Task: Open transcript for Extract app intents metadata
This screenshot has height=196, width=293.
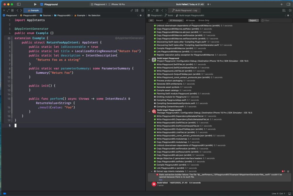Action: [288, 171]
